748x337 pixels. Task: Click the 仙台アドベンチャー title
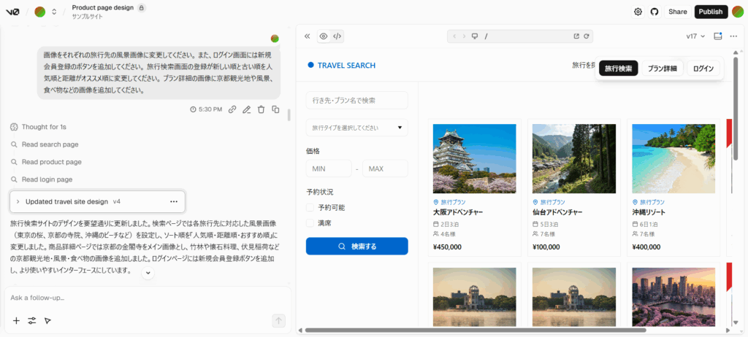pyautogui.click(x=557, y=212)
